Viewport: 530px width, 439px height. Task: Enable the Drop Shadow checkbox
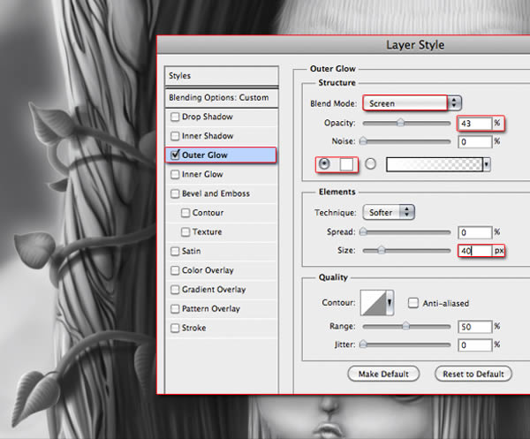tap(175, 117)
